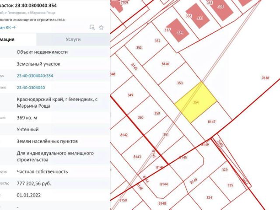Select the yellow highlighted parcel 354
This screenshot has width=280, height=210.
(196, 102)
